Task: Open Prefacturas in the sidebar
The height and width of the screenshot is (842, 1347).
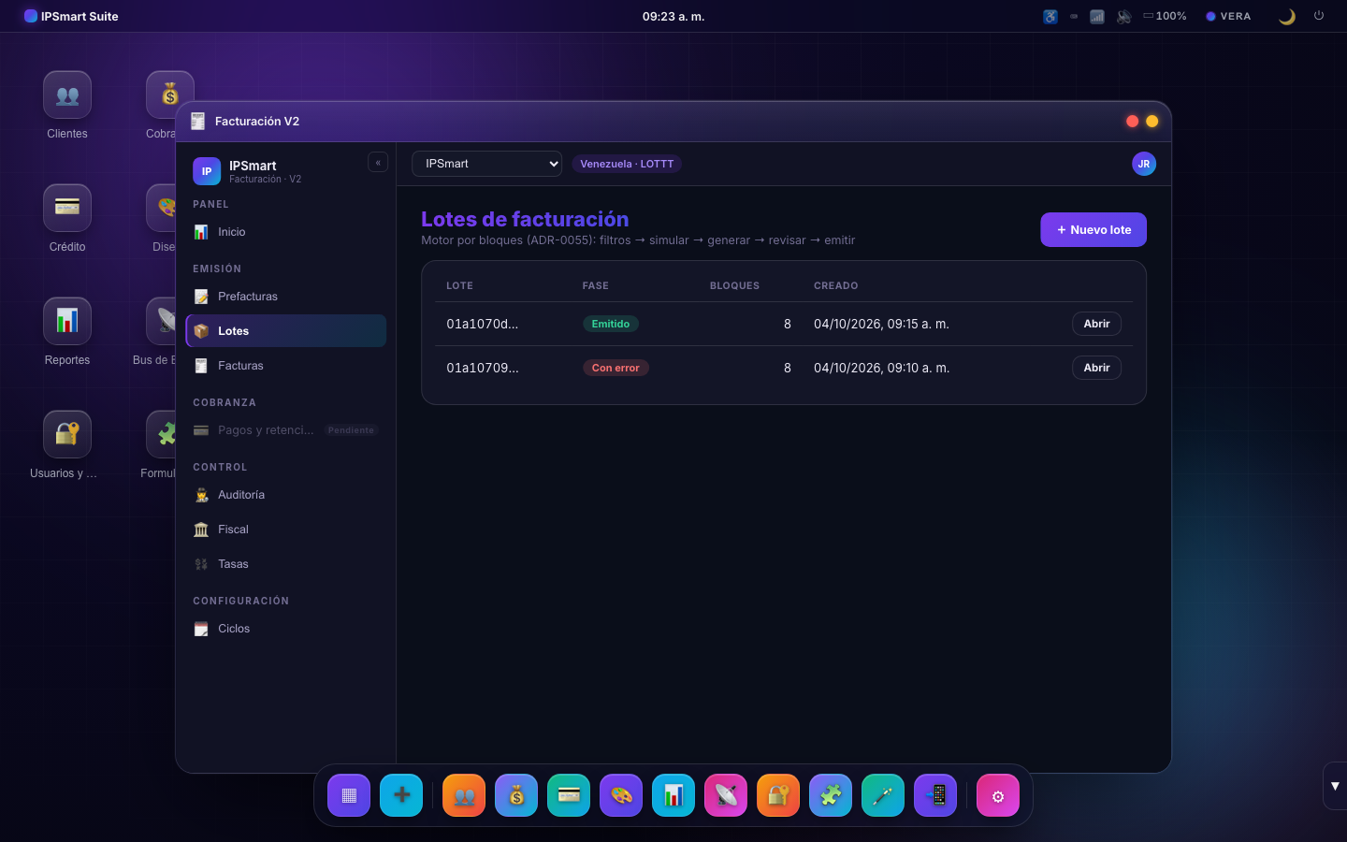Action: 286,297
